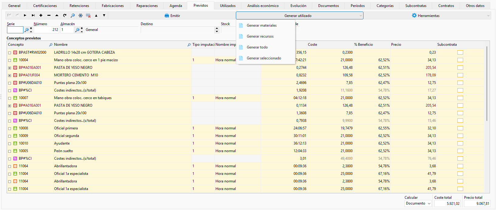
Task: Open the Serie lookup magnifier
Action: pyautogui.click(x=26, y=30)
